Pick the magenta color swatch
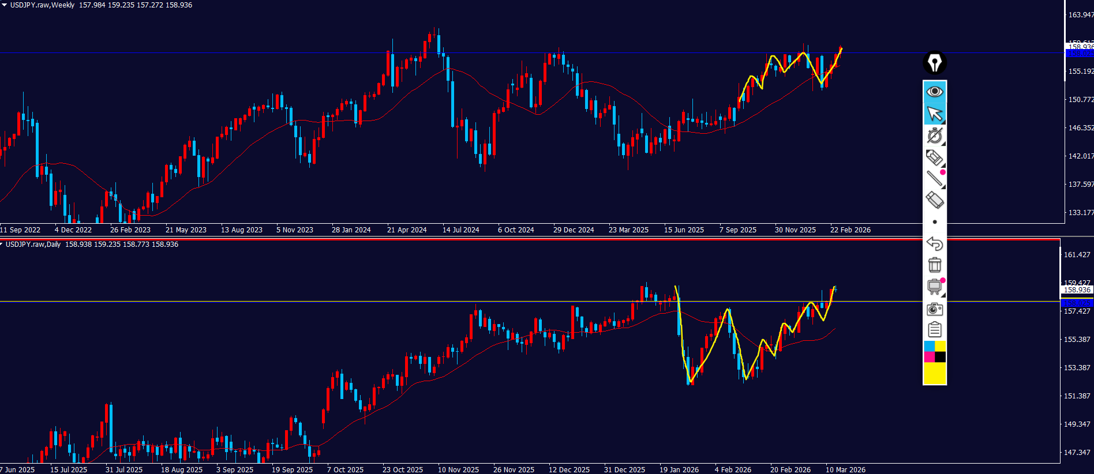The image size is (1094, 474). click(929, 357)
